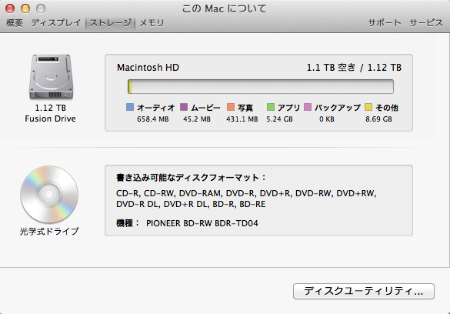Click the purple ムービー legend swatch
This screenshot has width=450, height=314.
184,107
